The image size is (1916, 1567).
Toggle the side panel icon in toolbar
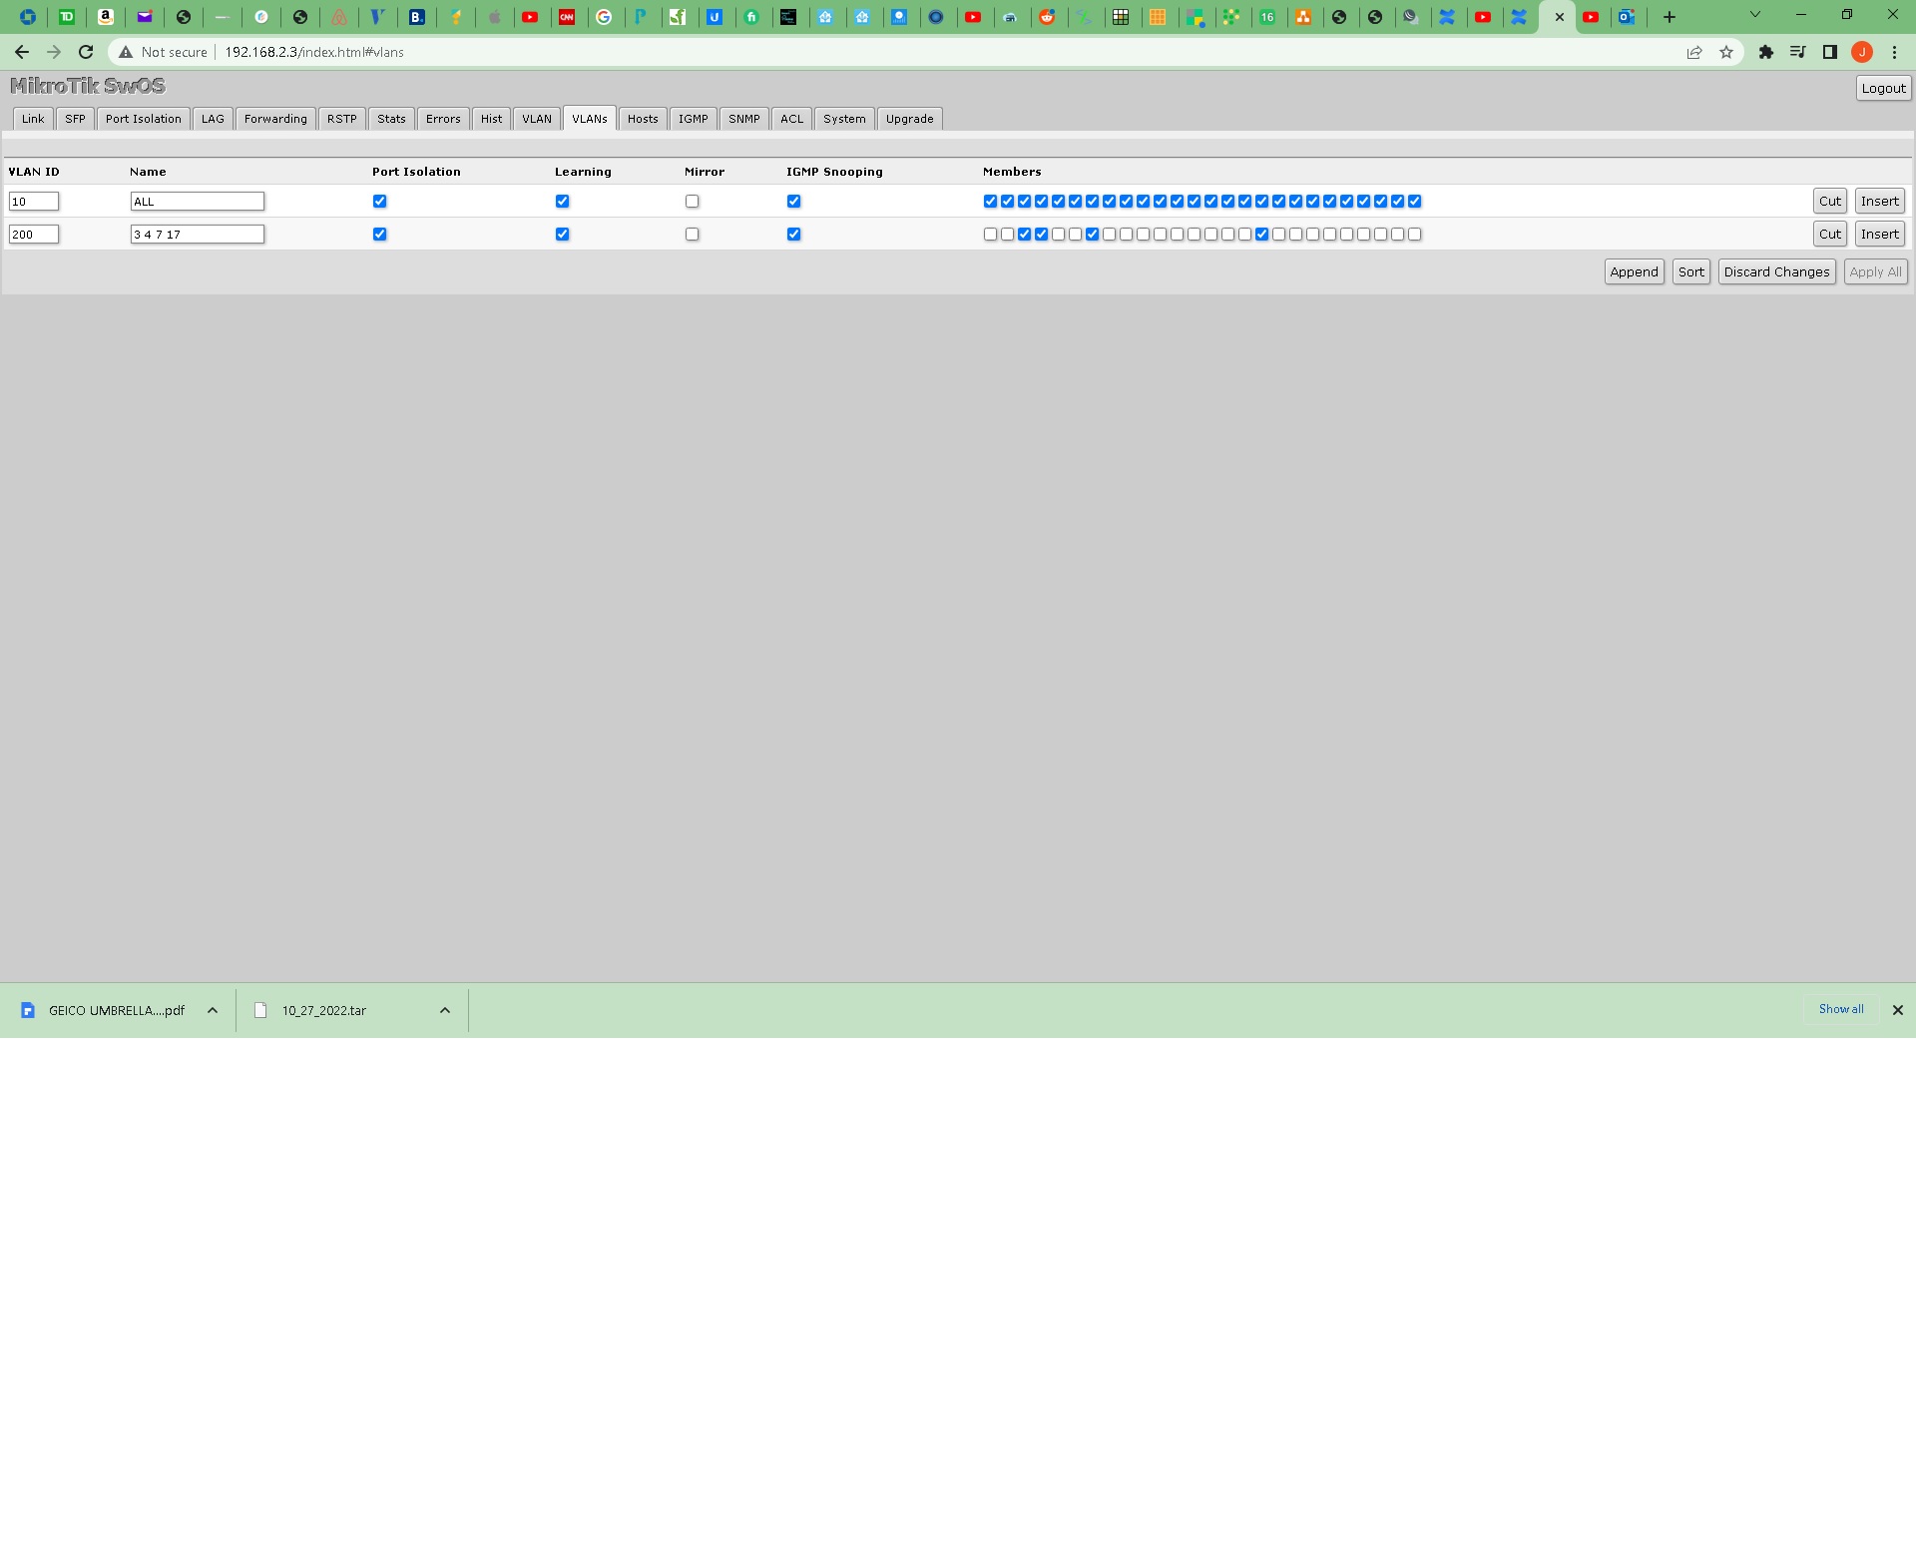point(1830,52)
